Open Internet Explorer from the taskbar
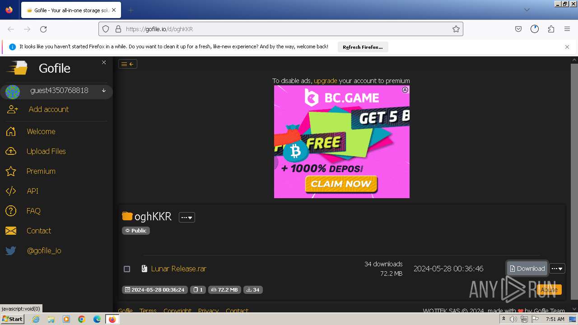The height and width of the screenshot is (325, 578). (36, 319)
